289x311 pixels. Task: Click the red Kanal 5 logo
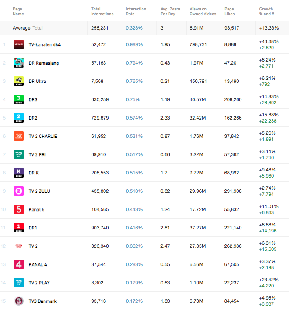pyautogui.click(x=19, y=209)
